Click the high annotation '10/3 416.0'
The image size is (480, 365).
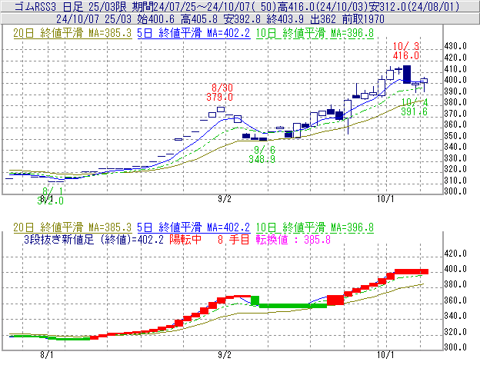406,51
